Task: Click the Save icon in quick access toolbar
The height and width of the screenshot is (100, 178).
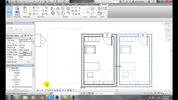Action: [16, 2]
